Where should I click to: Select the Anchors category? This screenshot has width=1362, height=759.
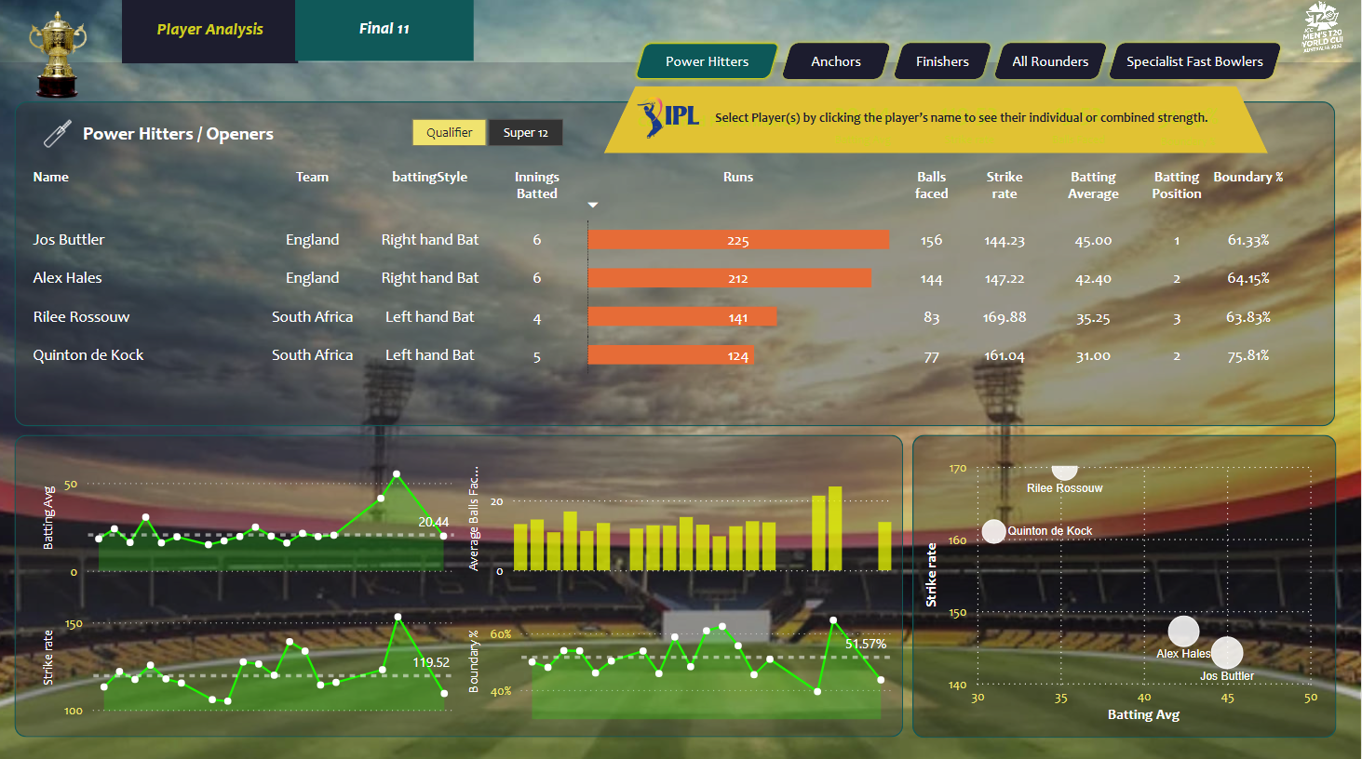tap(836, 61)
